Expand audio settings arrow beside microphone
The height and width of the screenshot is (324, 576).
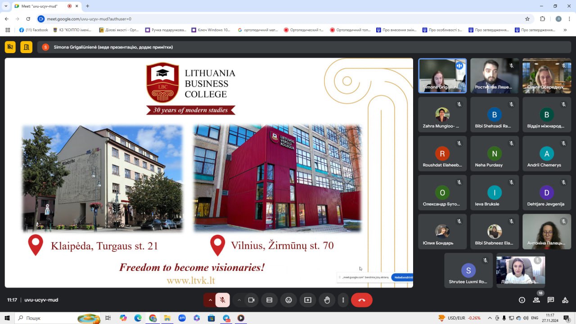pos(210,300)
